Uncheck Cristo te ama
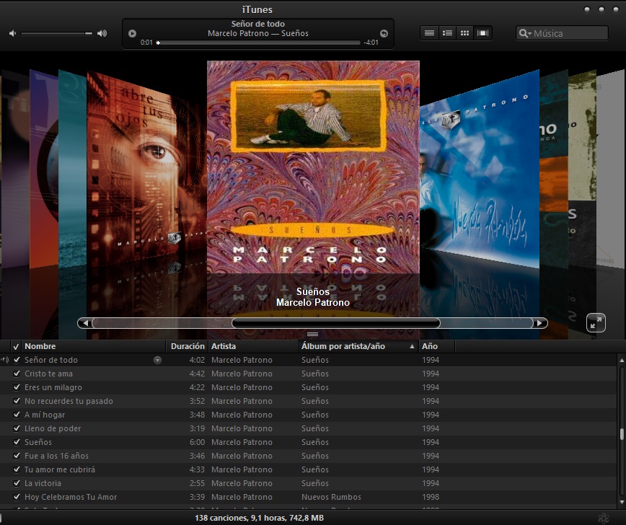 pos(17,374)
